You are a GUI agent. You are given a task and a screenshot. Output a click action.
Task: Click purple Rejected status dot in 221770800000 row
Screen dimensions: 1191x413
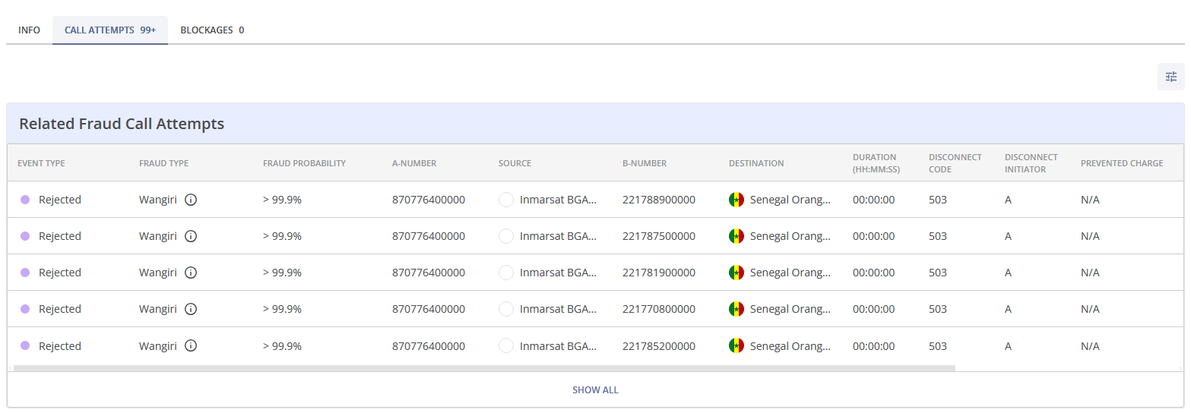(25, 309)
